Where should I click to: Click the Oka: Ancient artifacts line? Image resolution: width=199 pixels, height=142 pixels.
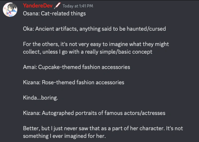tap(94, 29)
